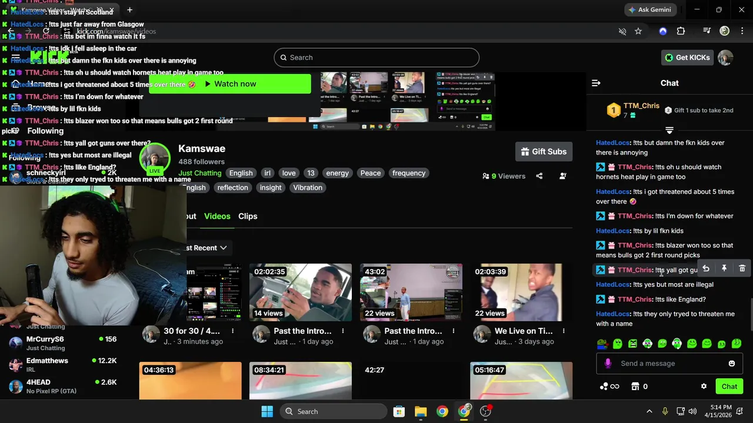This screenshot has width=753, height=423.
Task: Send message with green Chat button
Action: click(729, 387)
